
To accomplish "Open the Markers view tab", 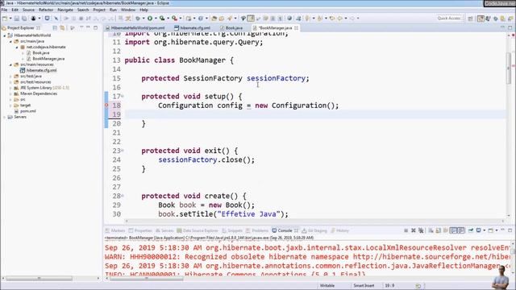I will pos(115,231).
